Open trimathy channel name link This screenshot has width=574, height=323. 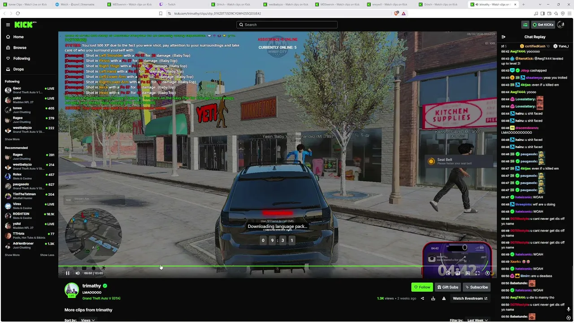click(91, 286)
